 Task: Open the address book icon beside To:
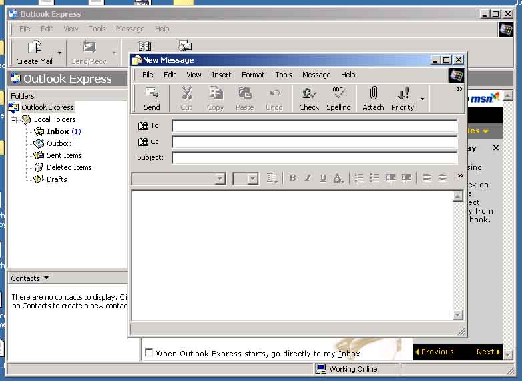pos(143,126)
